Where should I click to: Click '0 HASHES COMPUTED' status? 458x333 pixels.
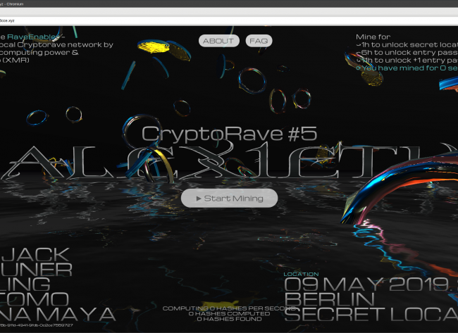coord(229,314)
